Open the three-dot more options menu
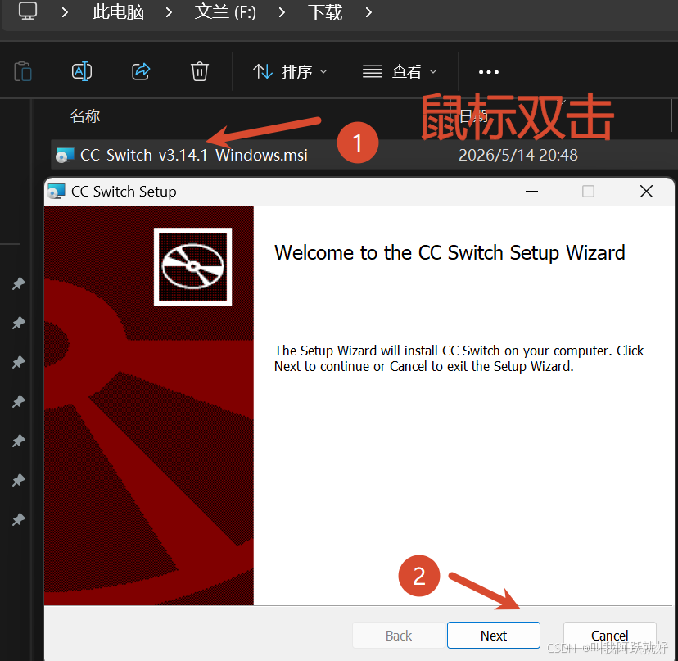Screen dimensions: 678x661 489,72
